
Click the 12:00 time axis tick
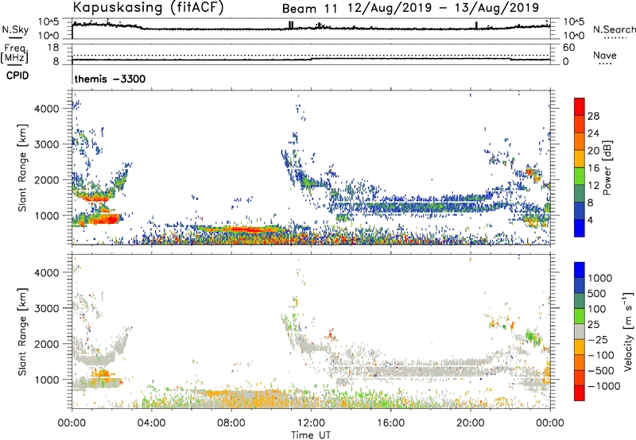pos(311,423)
